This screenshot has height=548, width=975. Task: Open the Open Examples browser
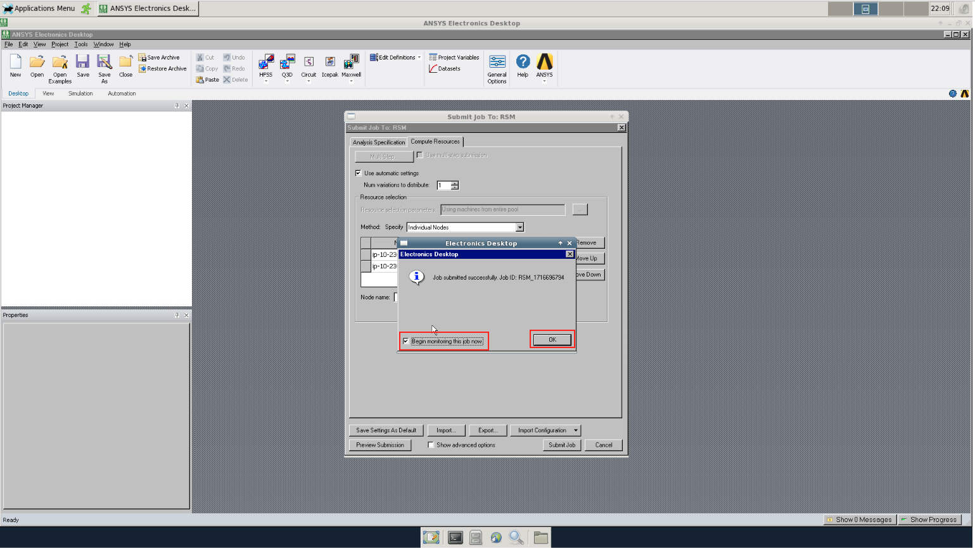60,61
